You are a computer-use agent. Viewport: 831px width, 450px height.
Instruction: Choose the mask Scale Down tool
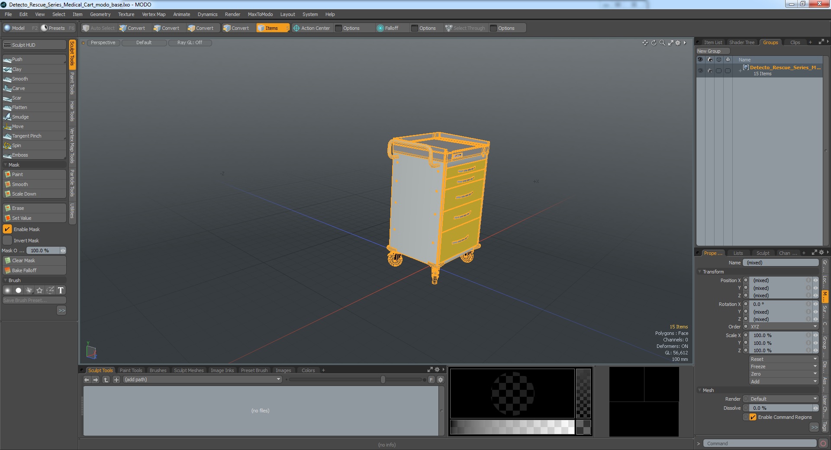coord(34,194)
